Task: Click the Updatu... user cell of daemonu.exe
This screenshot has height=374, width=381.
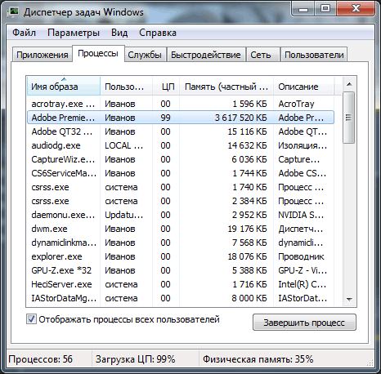Action: pyautogui.click(x=123, y=215)
